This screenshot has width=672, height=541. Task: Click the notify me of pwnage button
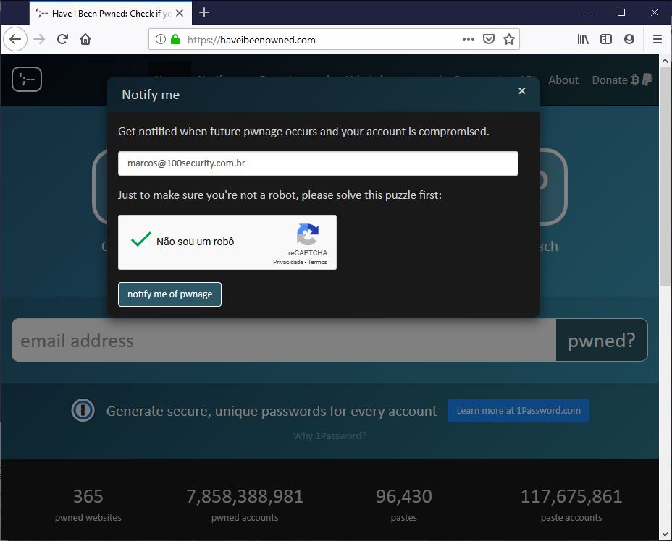(169, 294)
